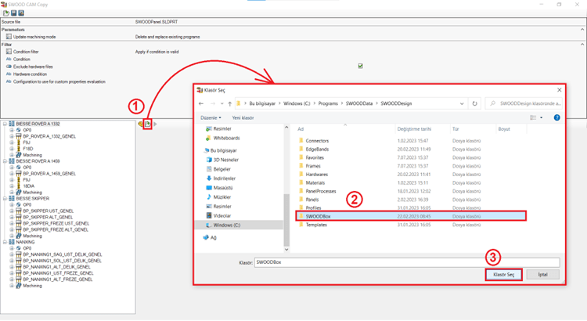Open the blue help icon in the dialog
Image resolution: width=587 pixels, height=321 pixels.
point(556,117)
